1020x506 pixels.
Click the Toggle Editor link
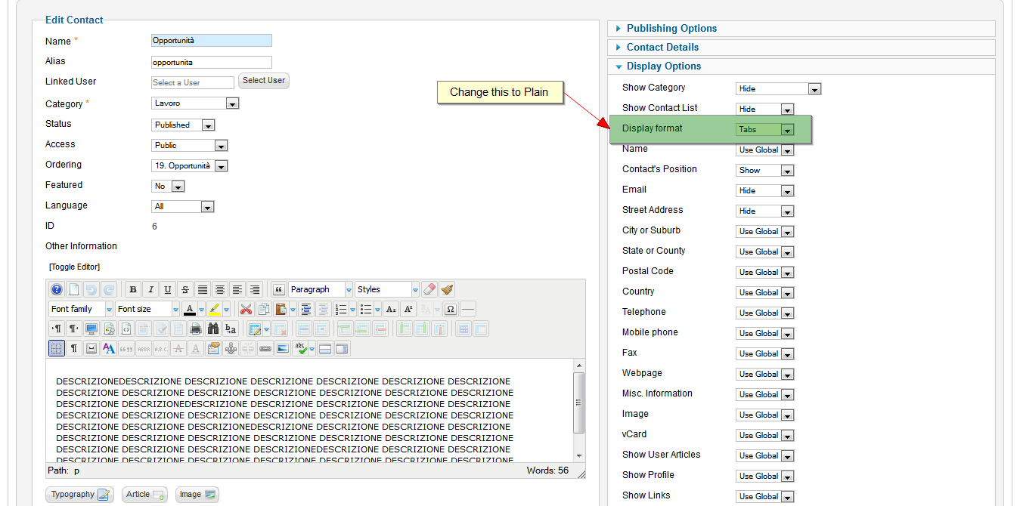point(74,267)
